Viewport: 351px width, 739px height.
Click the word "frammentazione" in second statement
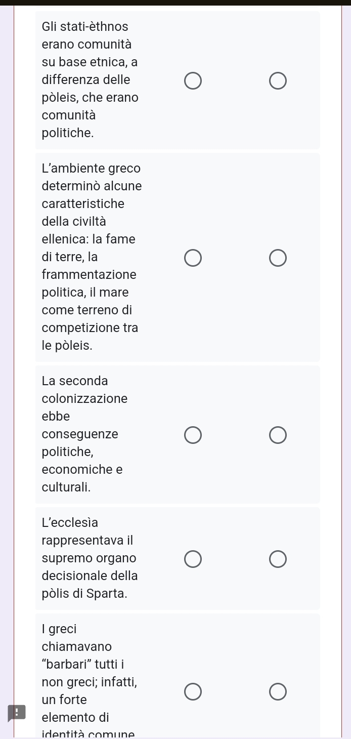(89, 275)
